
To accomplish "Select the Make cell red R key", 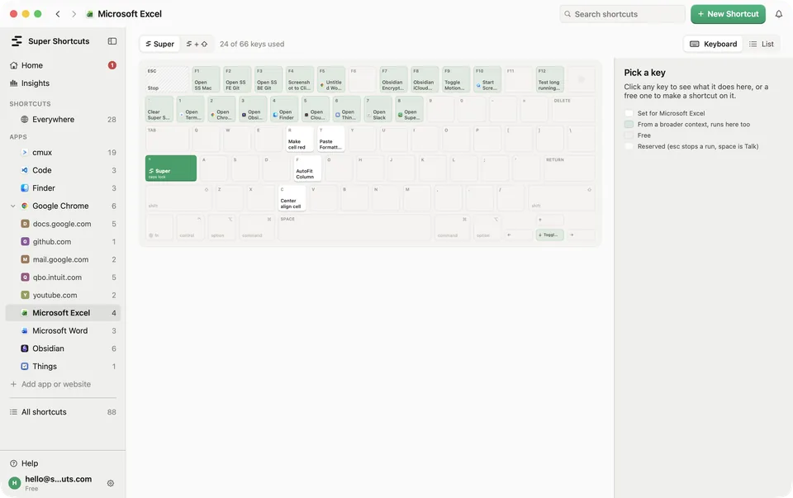I will [x=299, y=139].
